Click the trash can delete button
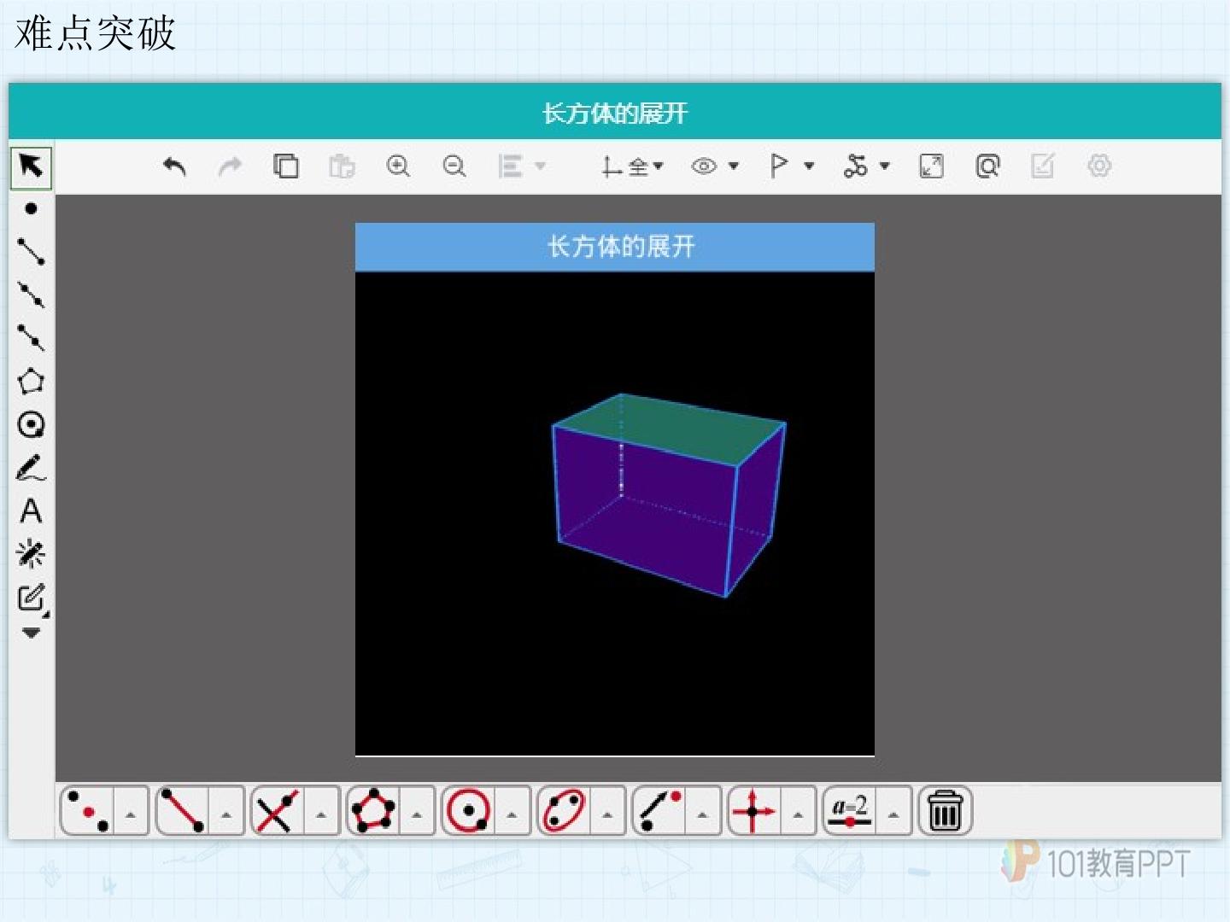 (x=945, y=810)
